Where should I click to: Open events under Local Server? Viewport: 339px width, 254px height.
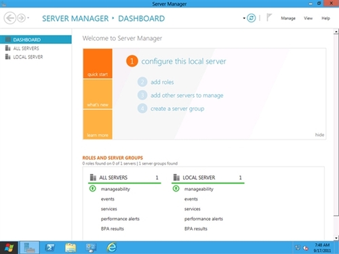(x=191, y=199)
